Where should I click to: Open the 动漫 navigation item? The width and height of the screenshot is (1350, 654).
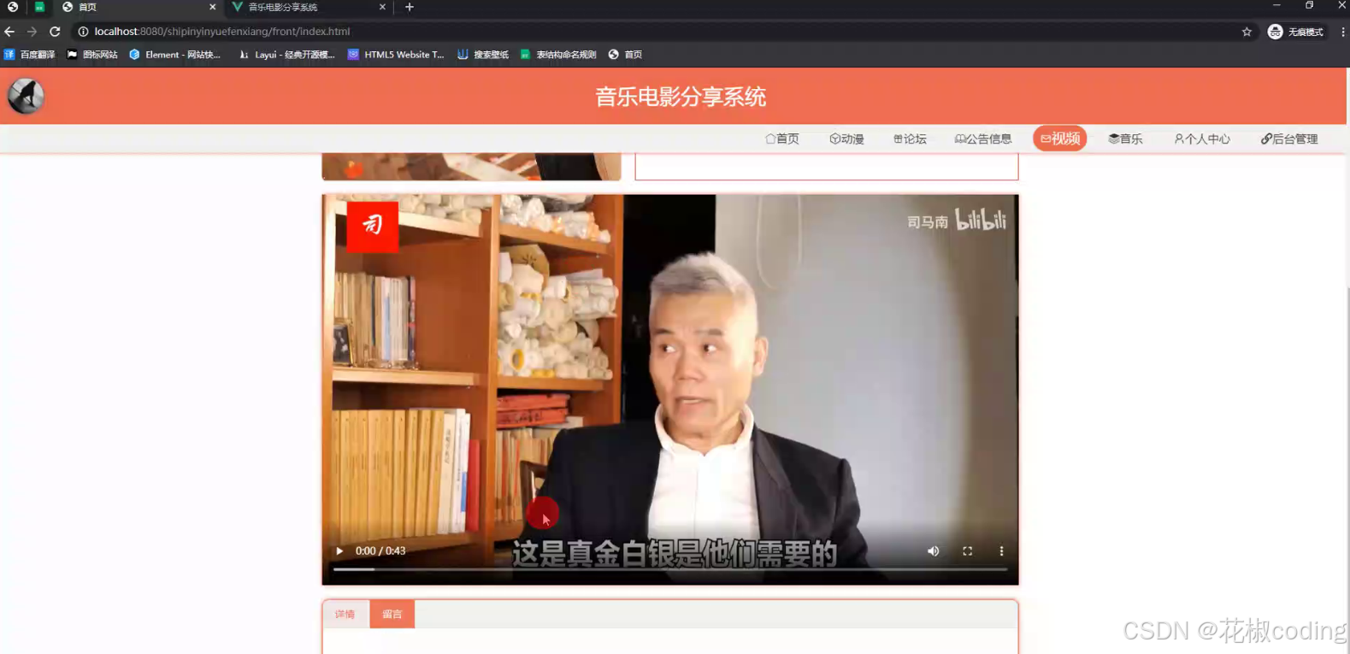click(x=846, y=138)
